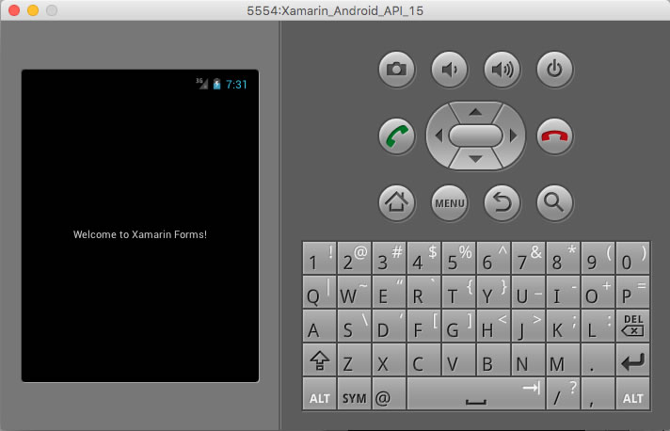Click the M letter key
The width and height of the screenshot is (670, 431).
click(563, 360)
